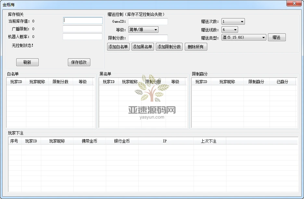The height and width of the screenshot is (199, 304).
Task: Click the 保存修改 (Save Changes) button
Action: click(x=79, y=62)
